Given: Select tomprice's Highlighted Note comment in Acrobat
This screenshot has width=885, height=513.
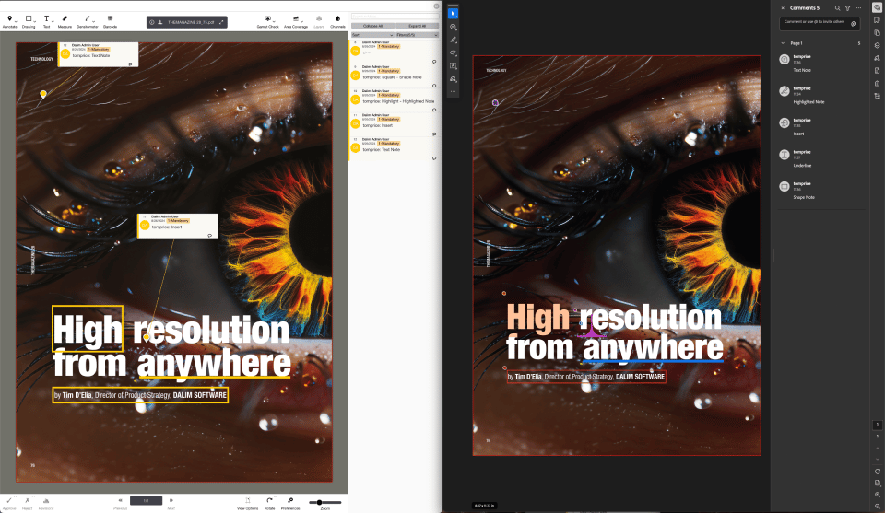Looking at the screenshot, I should 821,95.
